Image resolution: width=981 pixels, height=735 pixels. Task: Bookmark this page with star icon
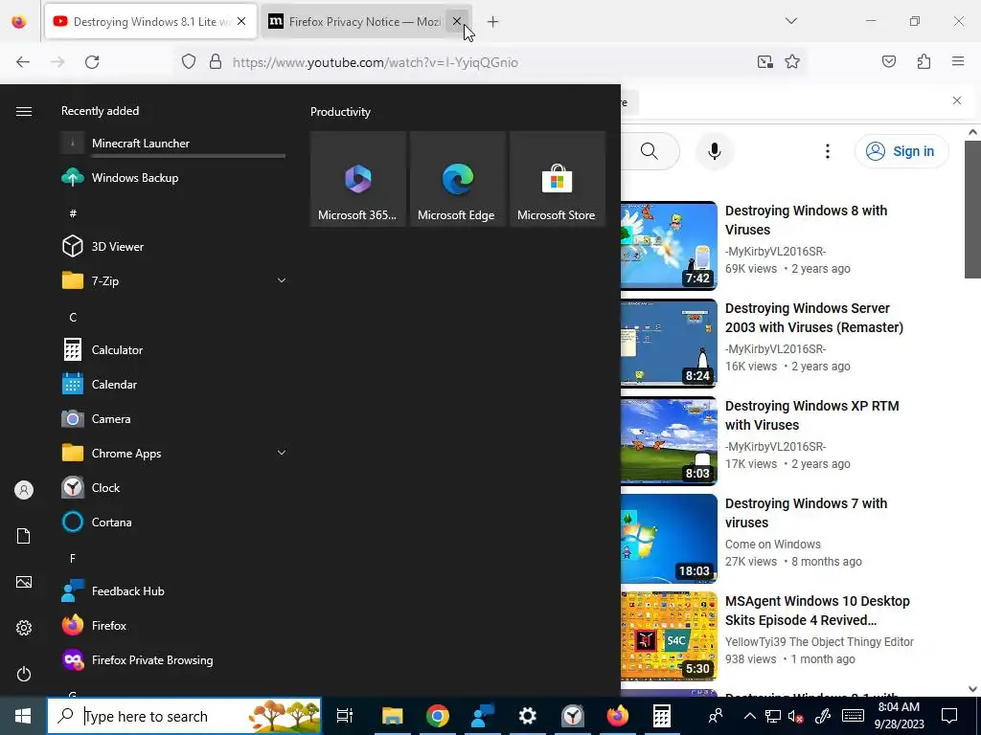click(792, 62)
